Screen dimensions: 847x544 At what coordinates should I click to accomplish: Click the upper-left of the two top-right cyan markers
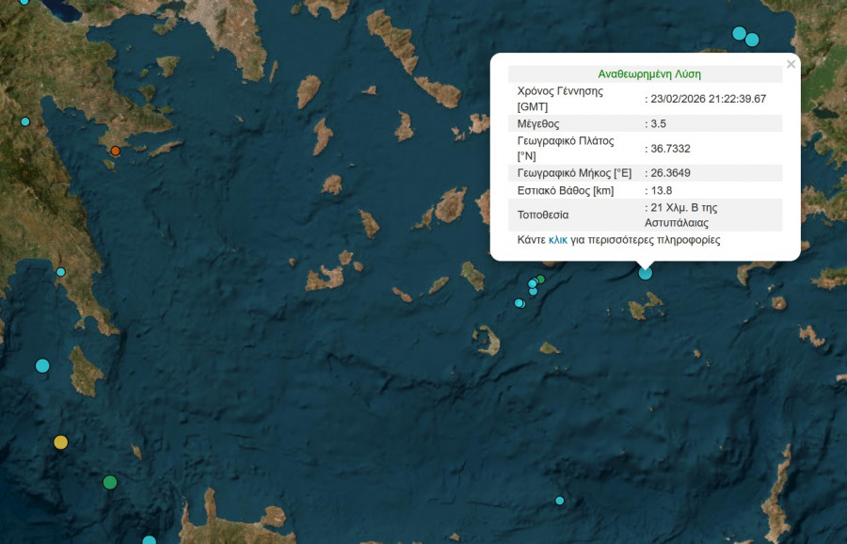(740, 33)
